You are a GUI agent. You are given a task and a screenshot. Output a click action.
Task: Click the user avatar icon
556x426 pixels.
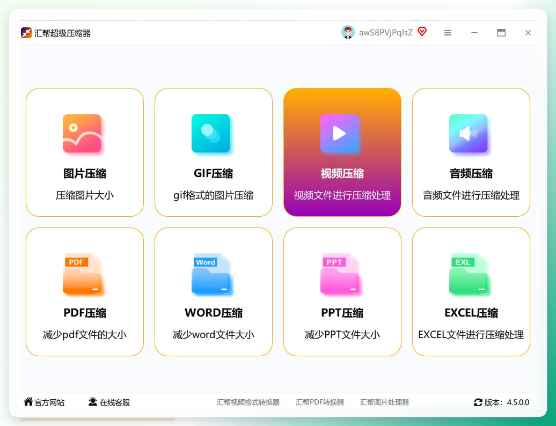coord(348,32)
